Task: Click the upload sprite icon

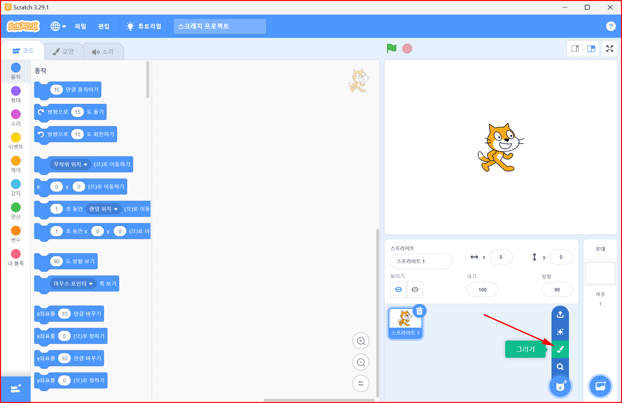Action: tap(560, 314)
